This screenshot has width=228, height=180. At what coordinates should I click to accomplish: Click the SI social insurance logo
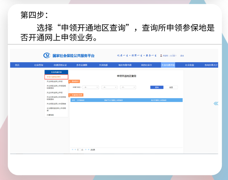47,55
